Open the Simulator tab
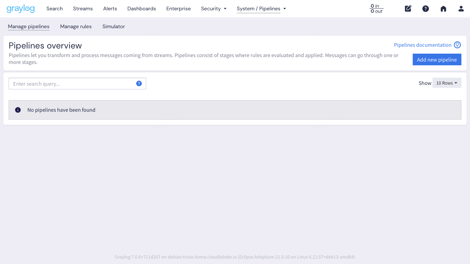 click(x=114, y=26)
